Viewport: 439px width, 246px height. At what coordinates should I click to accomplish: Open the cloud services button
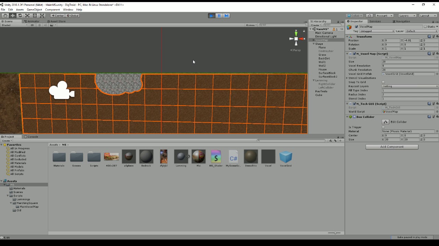(369, 16)
